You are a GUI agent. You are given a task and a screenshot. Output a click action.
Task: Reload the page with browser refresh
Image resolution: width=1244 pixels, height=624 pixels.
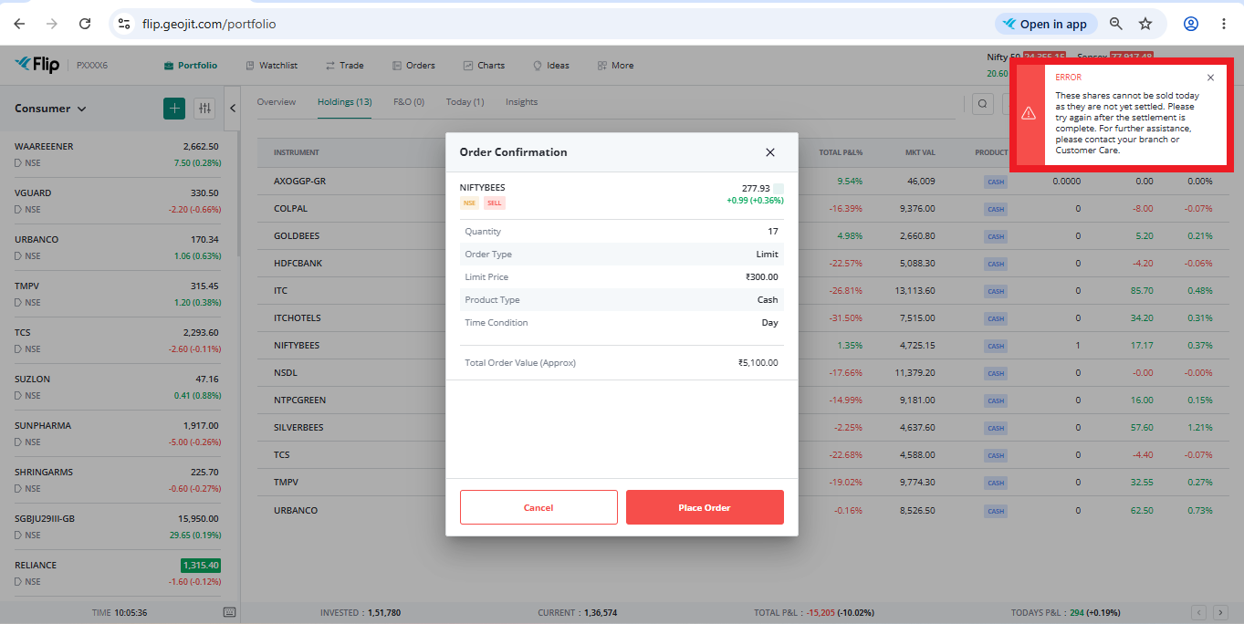coord(85,24)
